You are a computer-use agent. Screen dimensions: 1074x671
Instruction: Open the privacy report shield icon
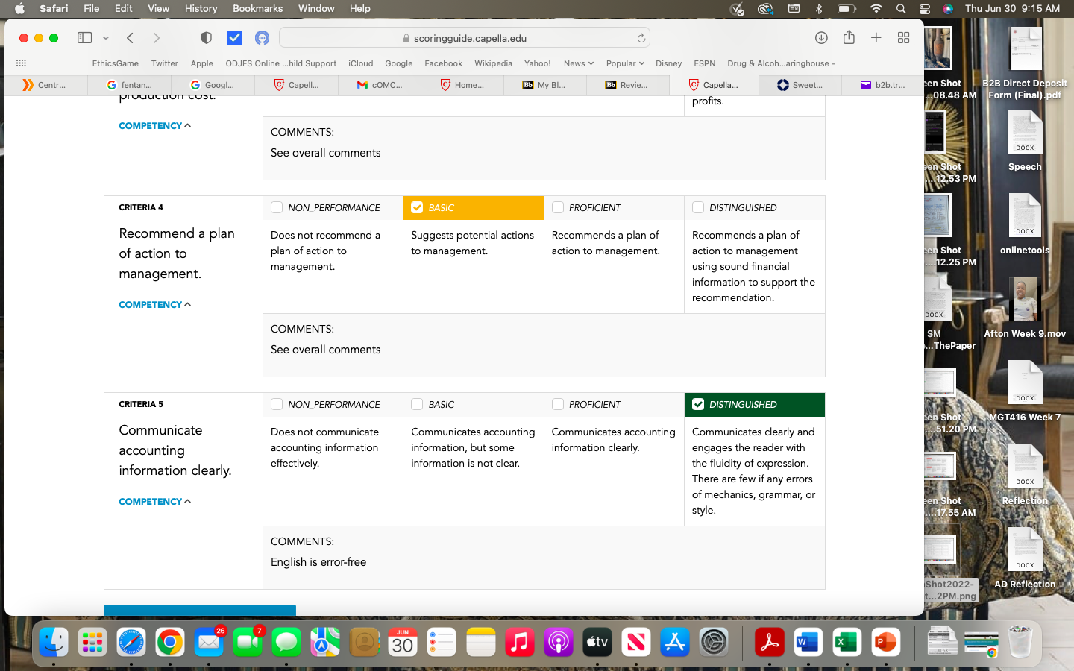(x=207, y=38)
